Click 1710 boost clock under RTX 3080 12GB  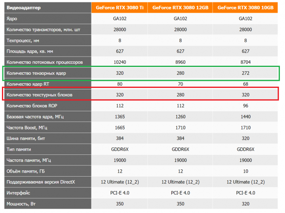(180, 127)
